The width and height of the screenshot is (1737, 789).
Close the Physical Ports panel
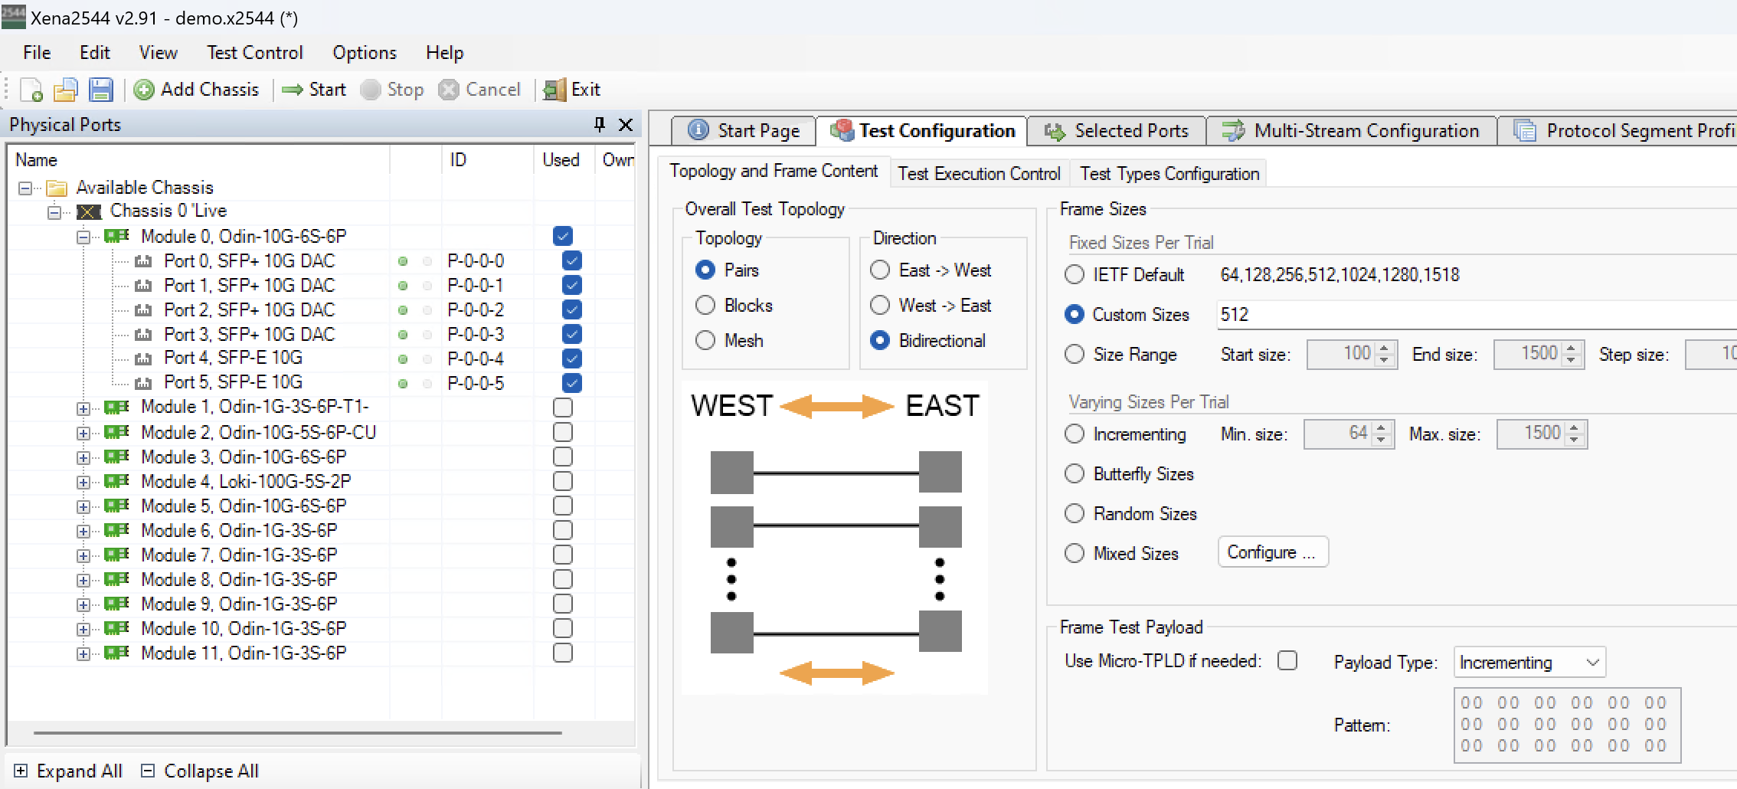pyautogui.click(x=626, y=124)
